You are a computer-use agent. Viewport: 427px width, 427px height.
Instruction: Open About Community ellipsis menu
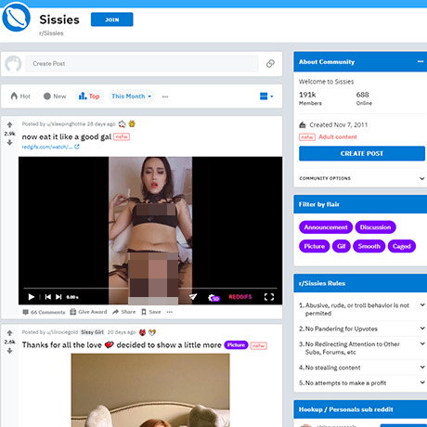click(421, 61)
